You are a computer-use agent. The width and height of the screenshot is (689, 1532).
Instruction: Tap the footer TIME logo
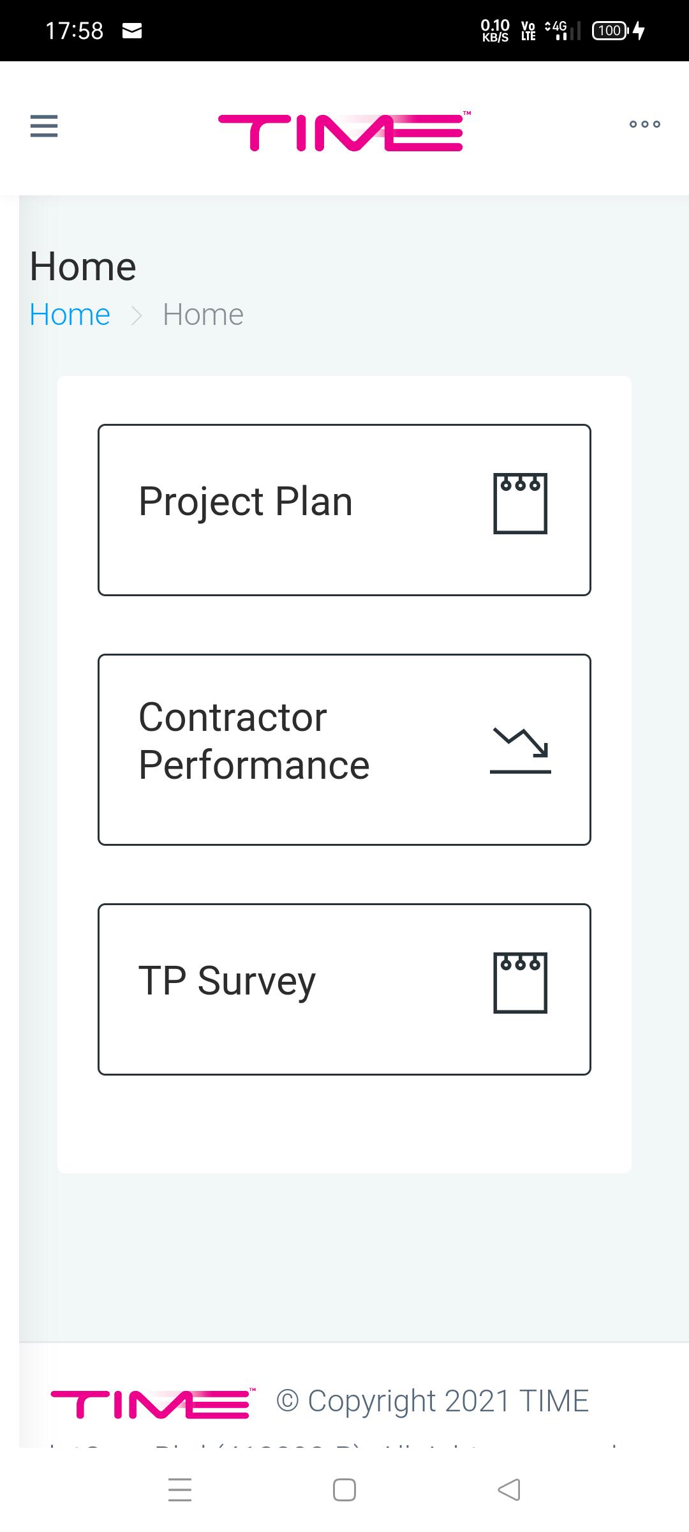[153, 1403]
